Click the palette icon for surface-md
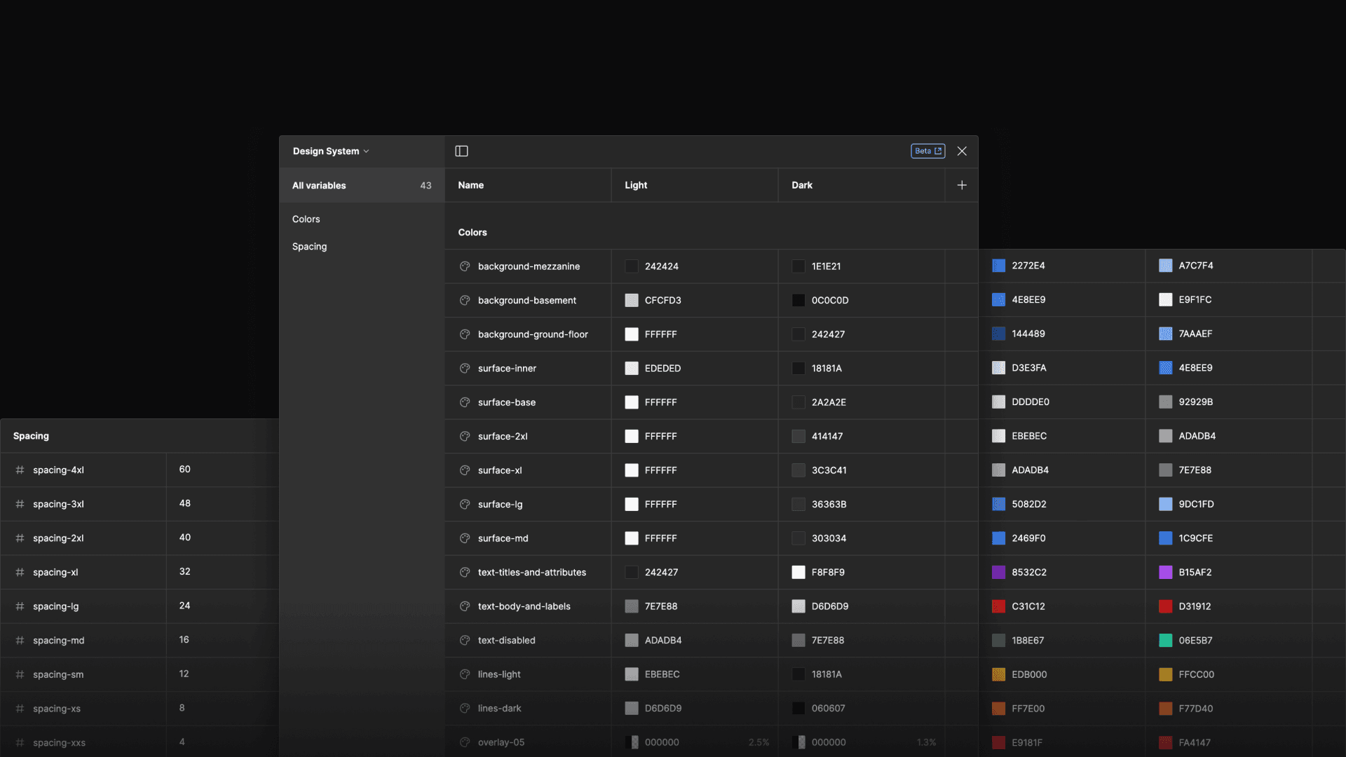The height and width of the screenshot is (757, 1346). tap(464, 538)
